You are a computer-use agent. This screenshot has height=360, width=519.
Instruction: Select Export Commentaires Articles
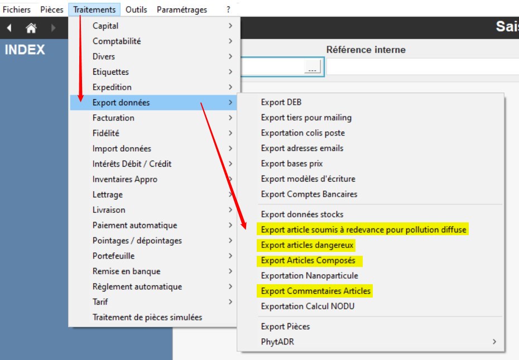[x=315, y=291]
